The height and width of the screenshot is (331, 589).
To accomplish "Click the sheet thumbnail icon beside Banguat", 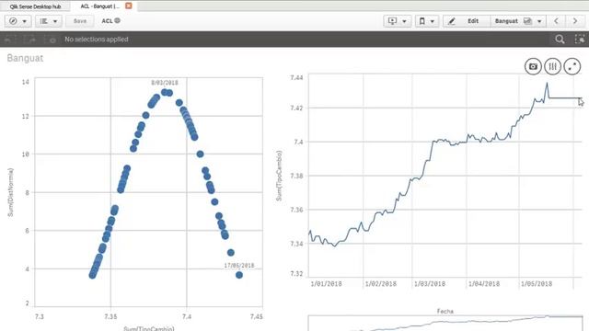I will coord(527,21).
